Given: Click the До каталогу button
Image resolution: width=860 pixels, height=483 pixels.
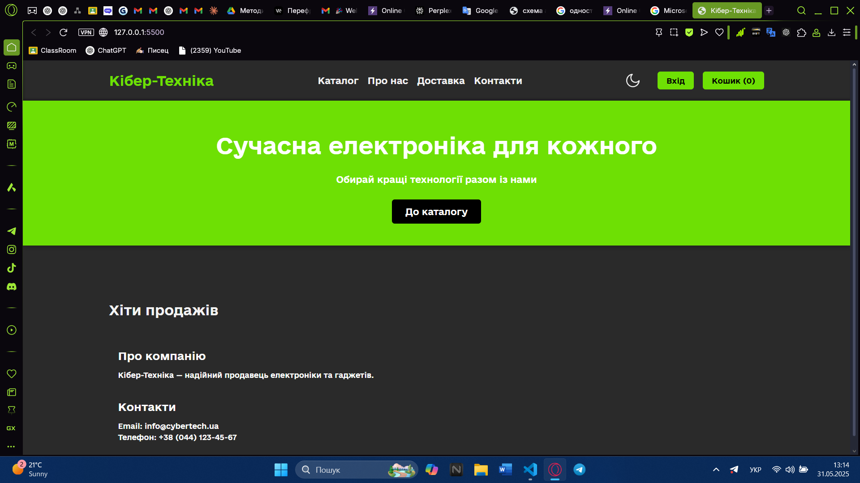Looking at the screenshot, I should (x=436, y=212).
